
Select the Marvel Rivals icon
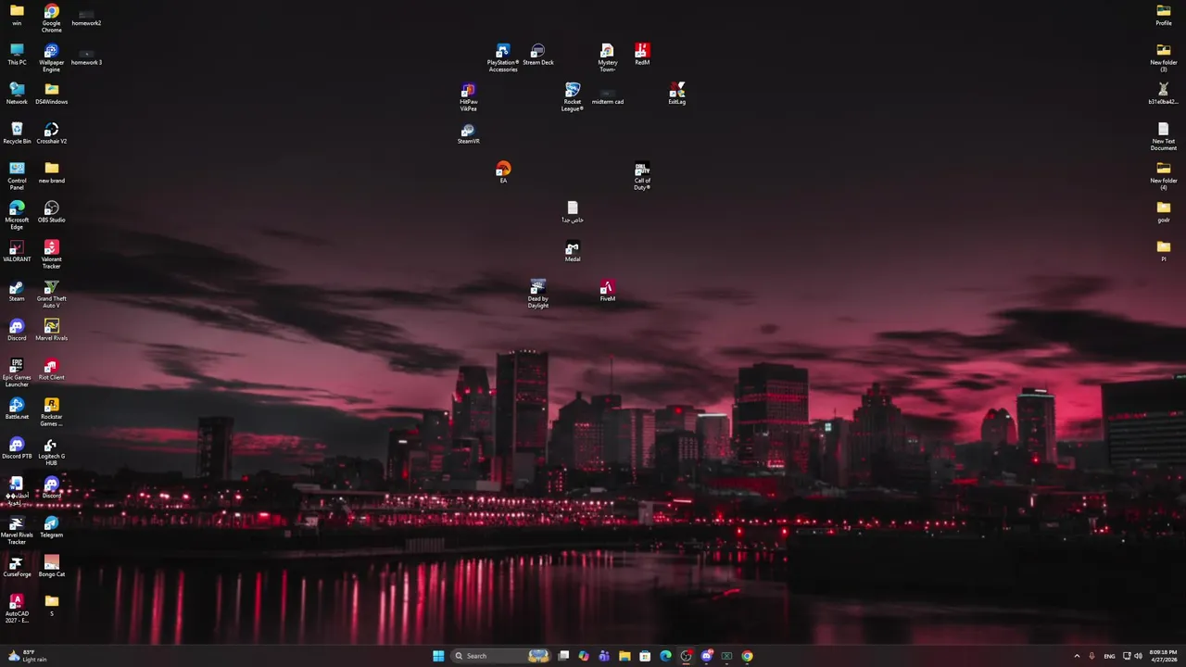coord(52,330)
